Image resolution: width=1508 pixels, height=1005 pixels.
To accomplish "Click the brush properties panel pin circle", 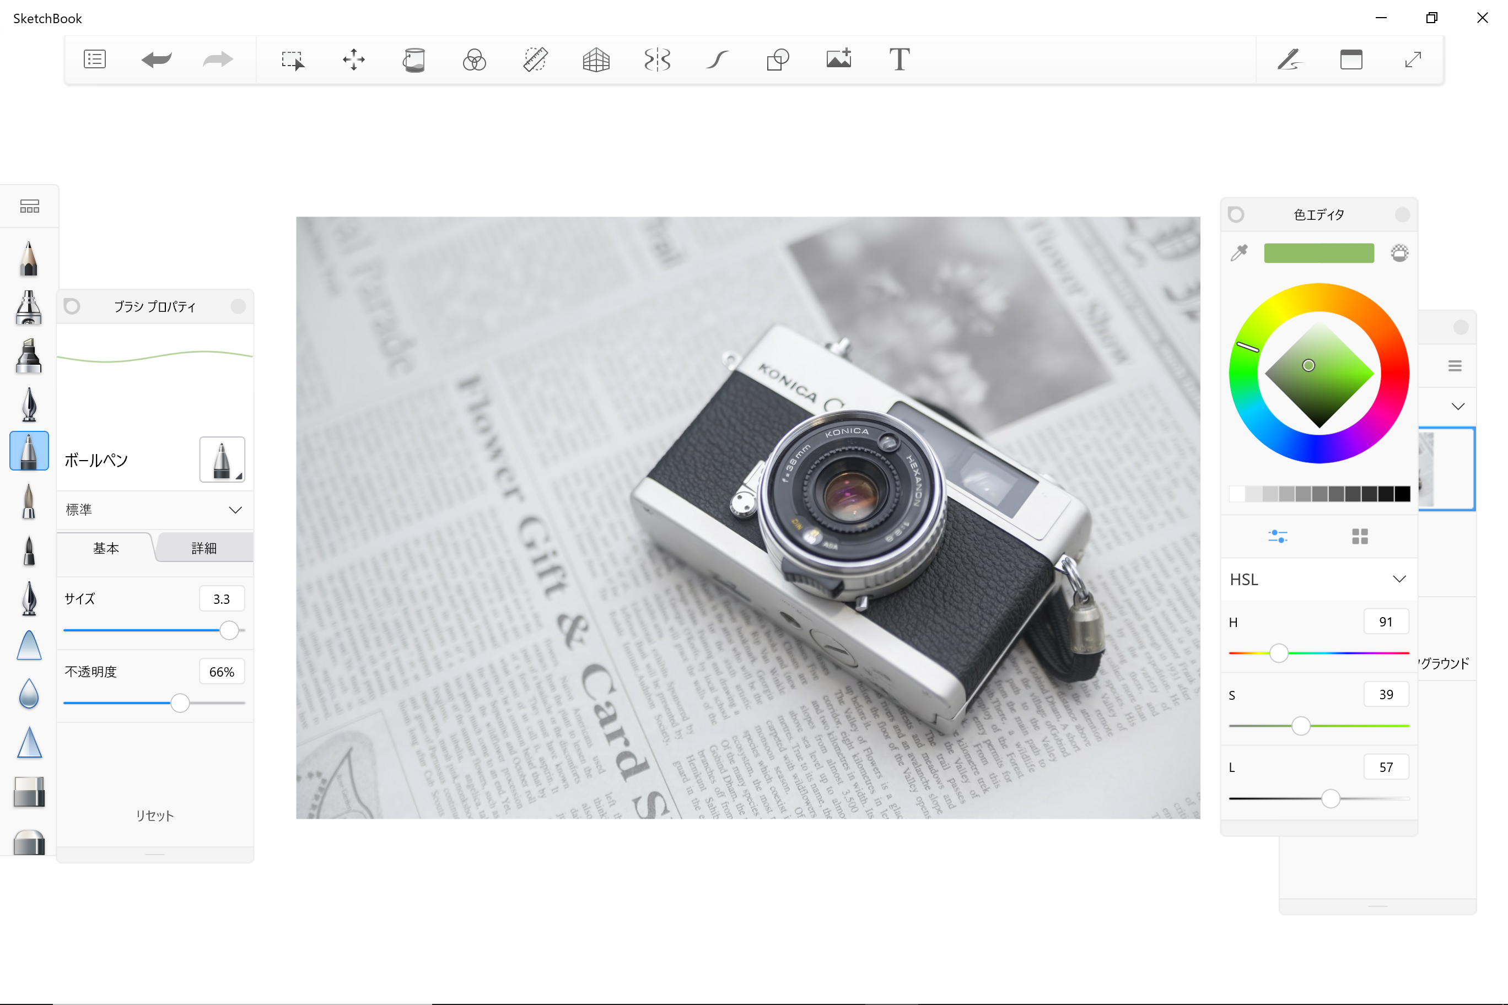I will click(x=72, y=306).
